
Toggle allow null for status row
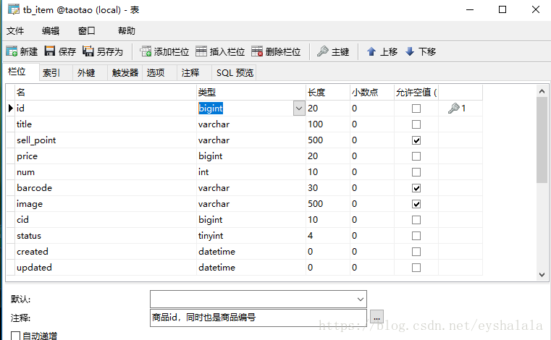click(x=416, y=236)
